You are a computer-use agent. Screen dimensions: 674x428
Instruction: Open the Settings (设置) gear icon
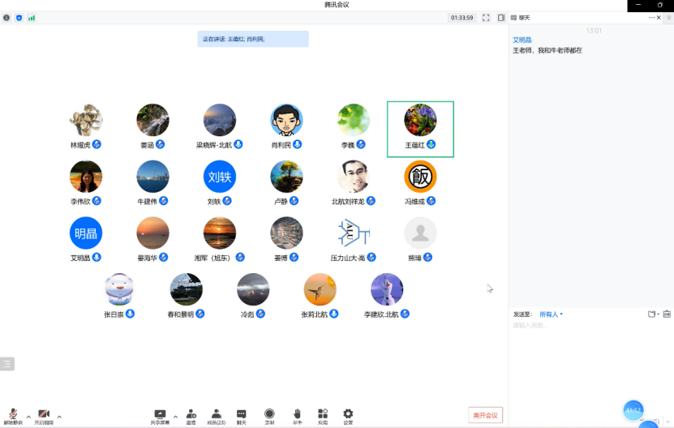click(x=348, y=415)
